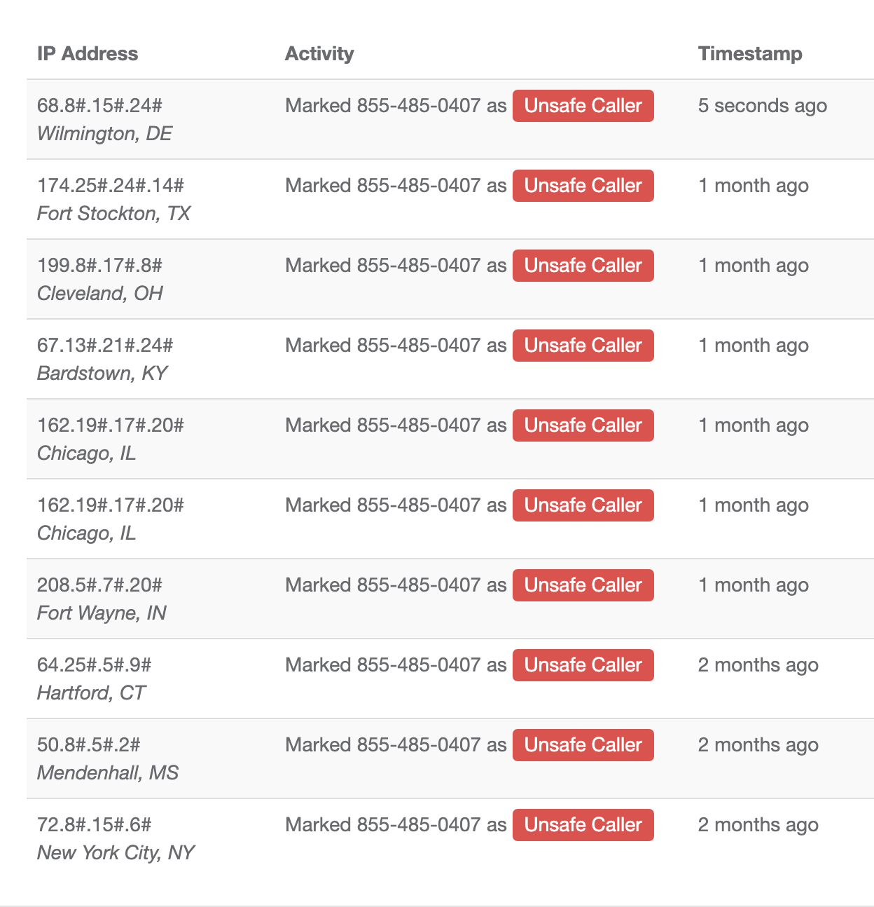Click Unsafe Caller badge in New York City row
The width and height of the screenshot is (874, 907).
(x=583, y=825)
